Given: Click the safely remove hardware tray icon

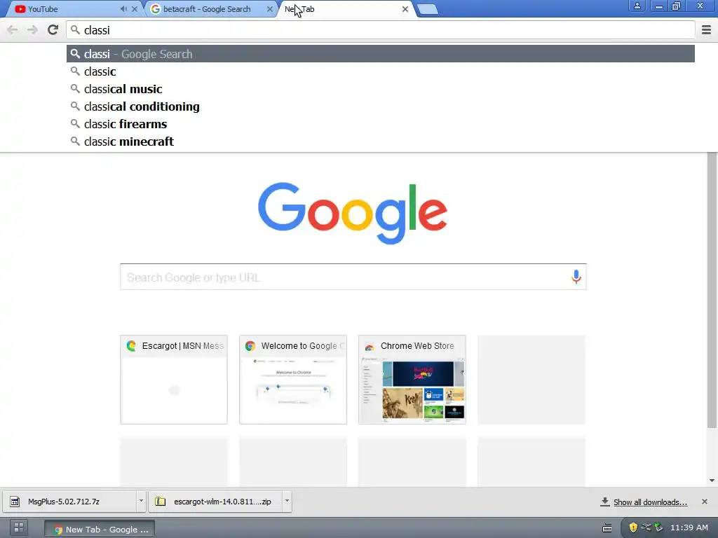Looking at the screenshot, I should [x=658, y=527].
